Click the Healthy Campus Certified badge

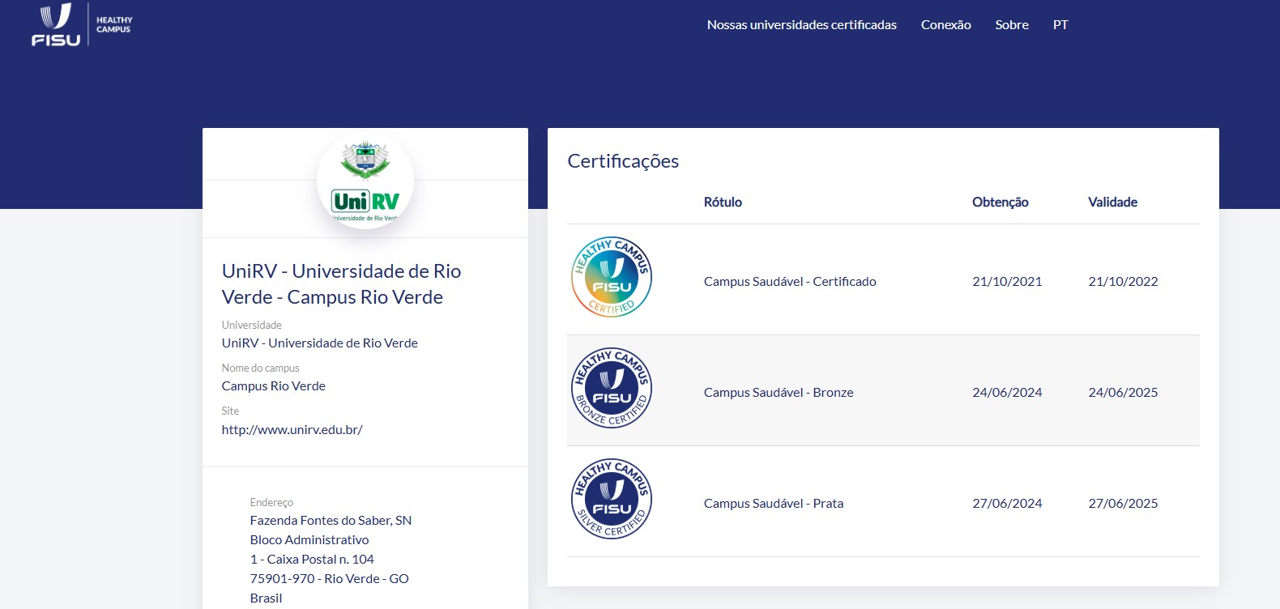(x=612, y=277)
